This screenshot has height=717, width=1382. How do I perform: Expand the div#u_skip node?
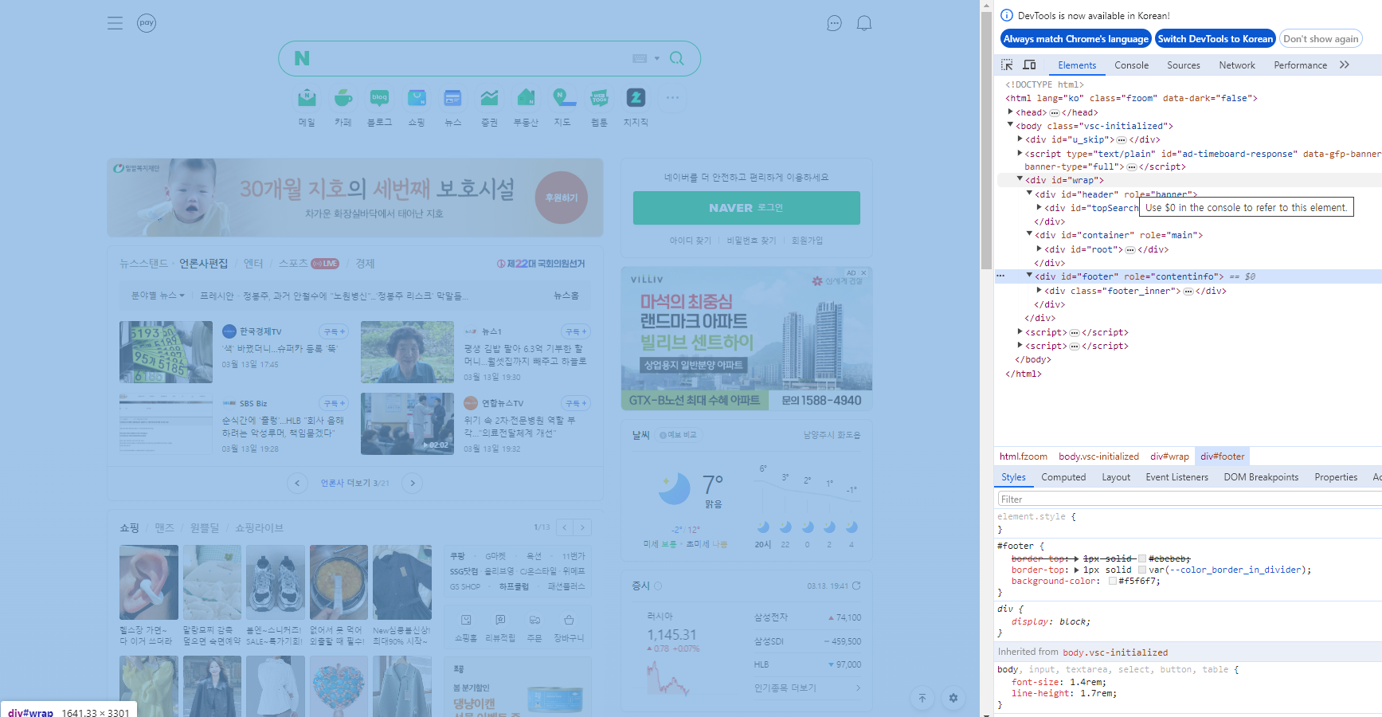pos(1020,139)
